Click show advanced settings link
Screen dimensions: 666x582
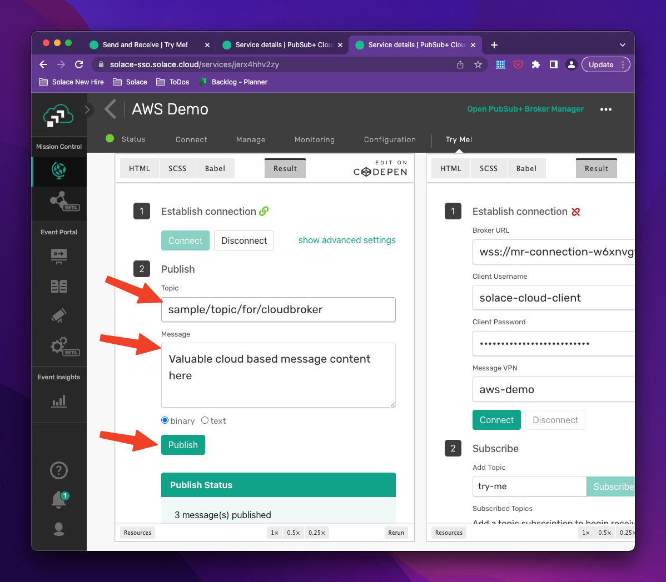pos(347,240)
